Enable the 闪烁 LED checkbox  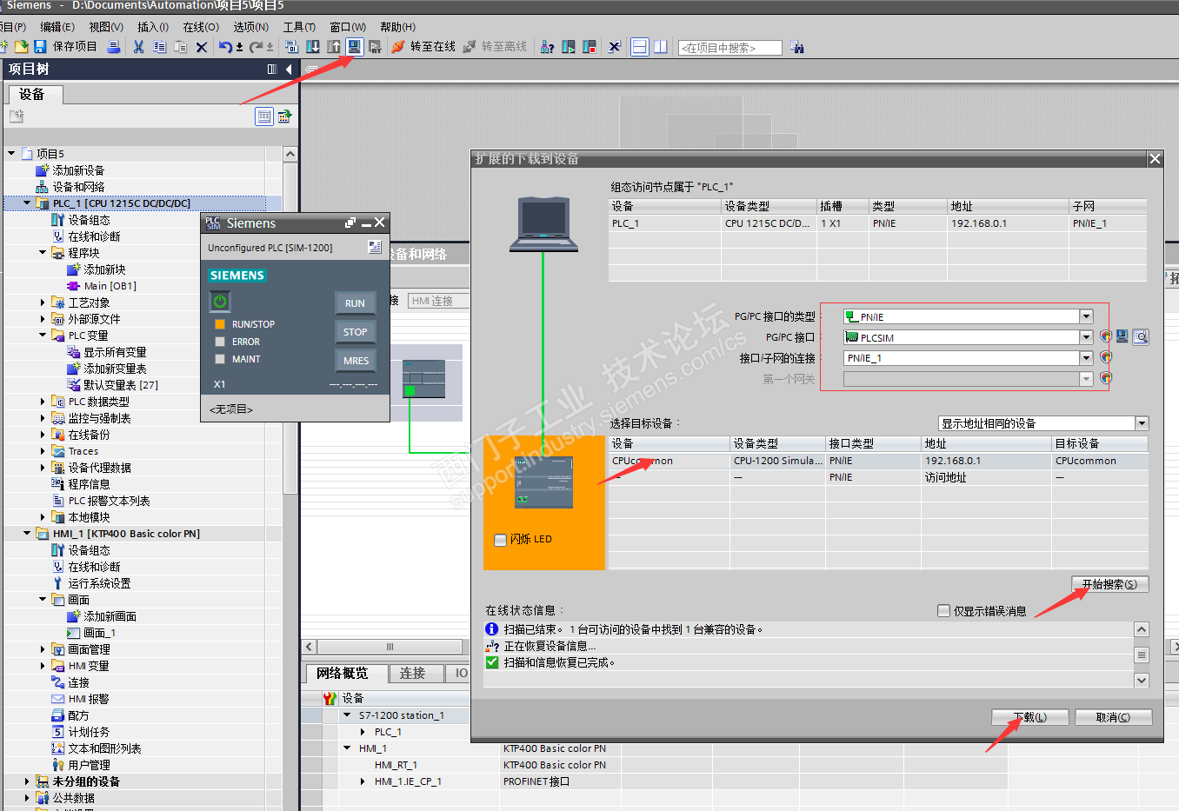click(500, 540)
